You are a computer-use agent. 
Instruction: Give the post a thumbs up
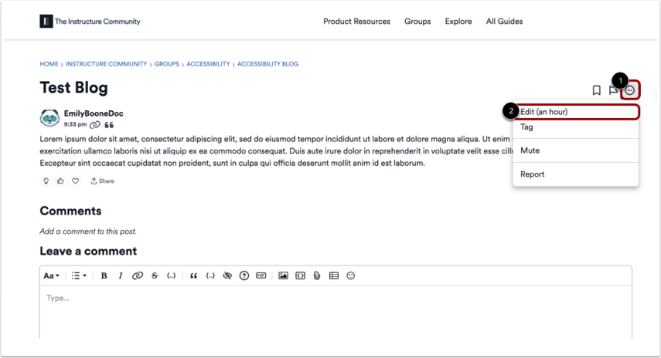click(x=61, y=181)
